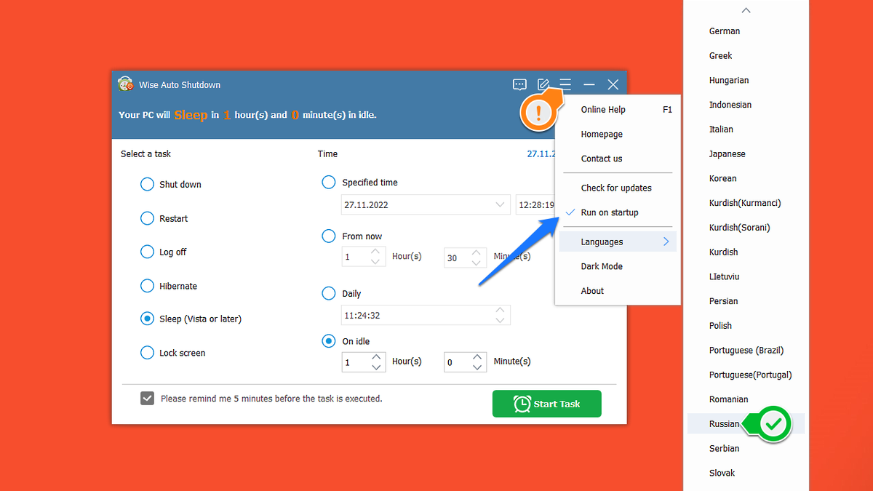The height and width of the screenshot is (491, 873).
Task: Select the Hibernate radio option
Action: tap(147, 286)
